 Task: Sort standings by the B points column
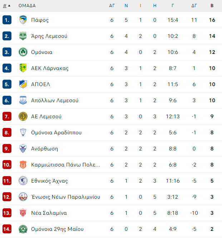tap(212, 6)
